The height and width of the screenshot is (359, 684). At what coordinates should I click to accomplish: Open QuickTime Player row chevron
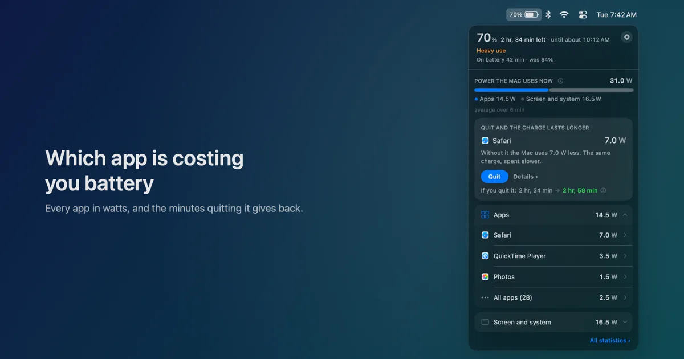point(625,256)
